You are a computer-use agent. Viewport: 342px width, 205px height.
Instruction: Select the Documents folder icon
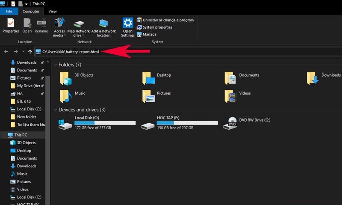click(x=230, y=78)
